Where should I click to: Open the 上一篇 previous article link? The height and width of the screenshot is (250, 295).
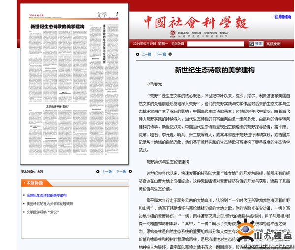[147, 54]
